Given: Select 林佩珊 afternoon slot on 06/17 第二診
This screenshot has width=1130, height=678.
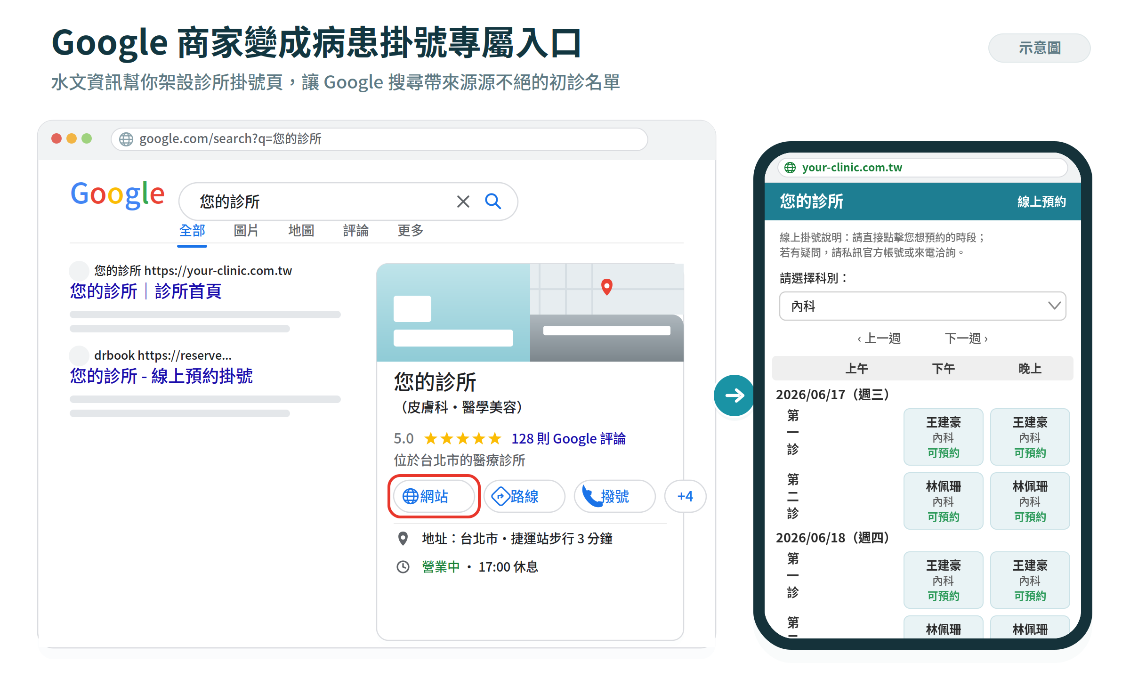Looking at the screenshot, I should tap(944, 501).
